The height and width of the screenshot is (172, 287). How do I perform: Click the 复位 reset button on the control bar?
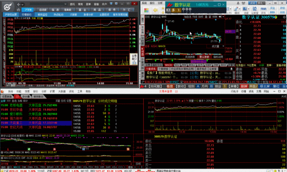276,86
